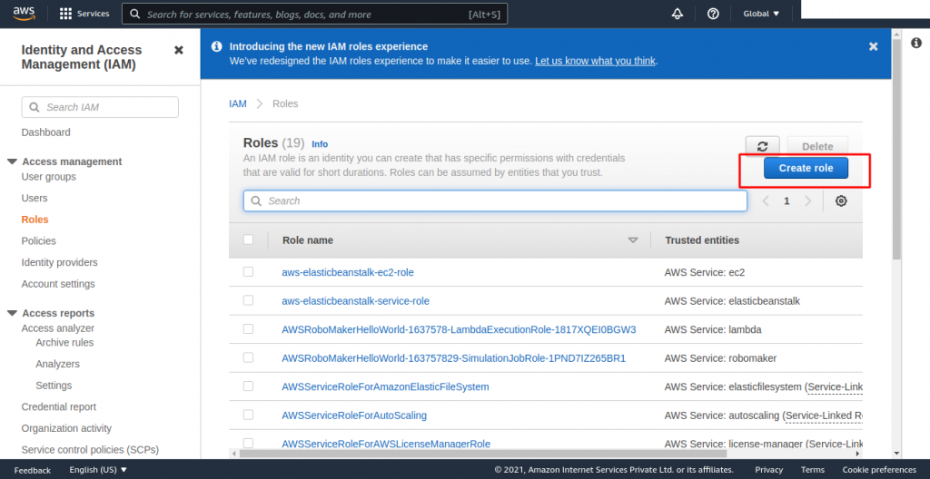930x479 pixels.
Task: Open the Global region dropdown
Action: click(762, 14)
